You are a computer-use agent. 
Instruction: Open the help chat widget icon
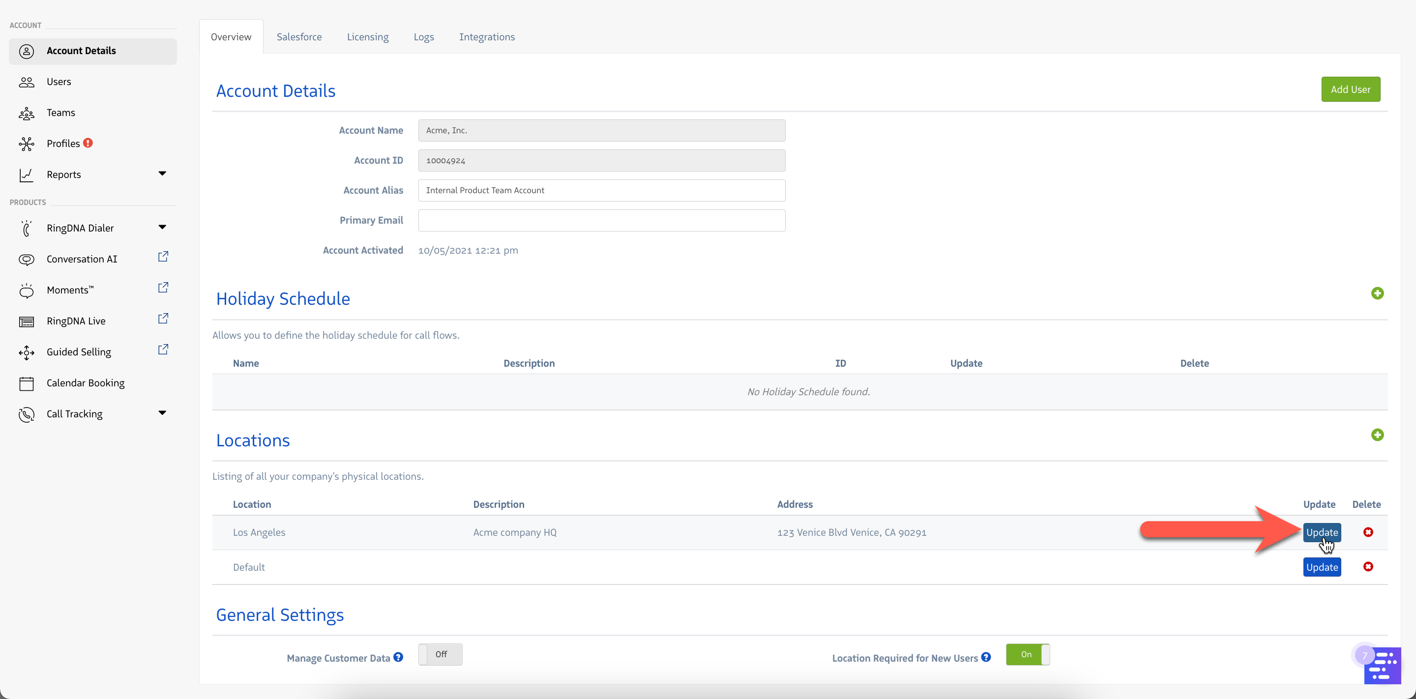(1382, 666)
